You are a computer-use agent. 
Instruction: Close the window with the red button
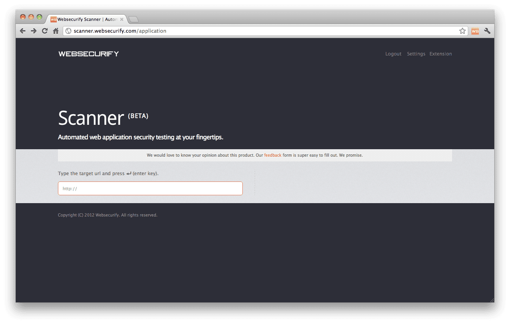(23, 17)
